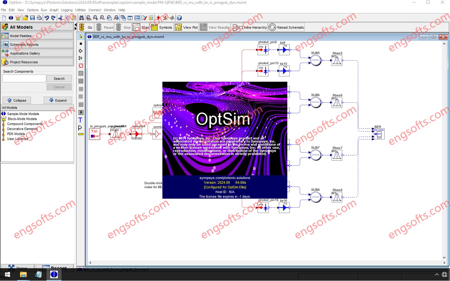The height and width of the screenshot is (281, 450).
Task: Select the blue T text tool
Action: (81, 120)
